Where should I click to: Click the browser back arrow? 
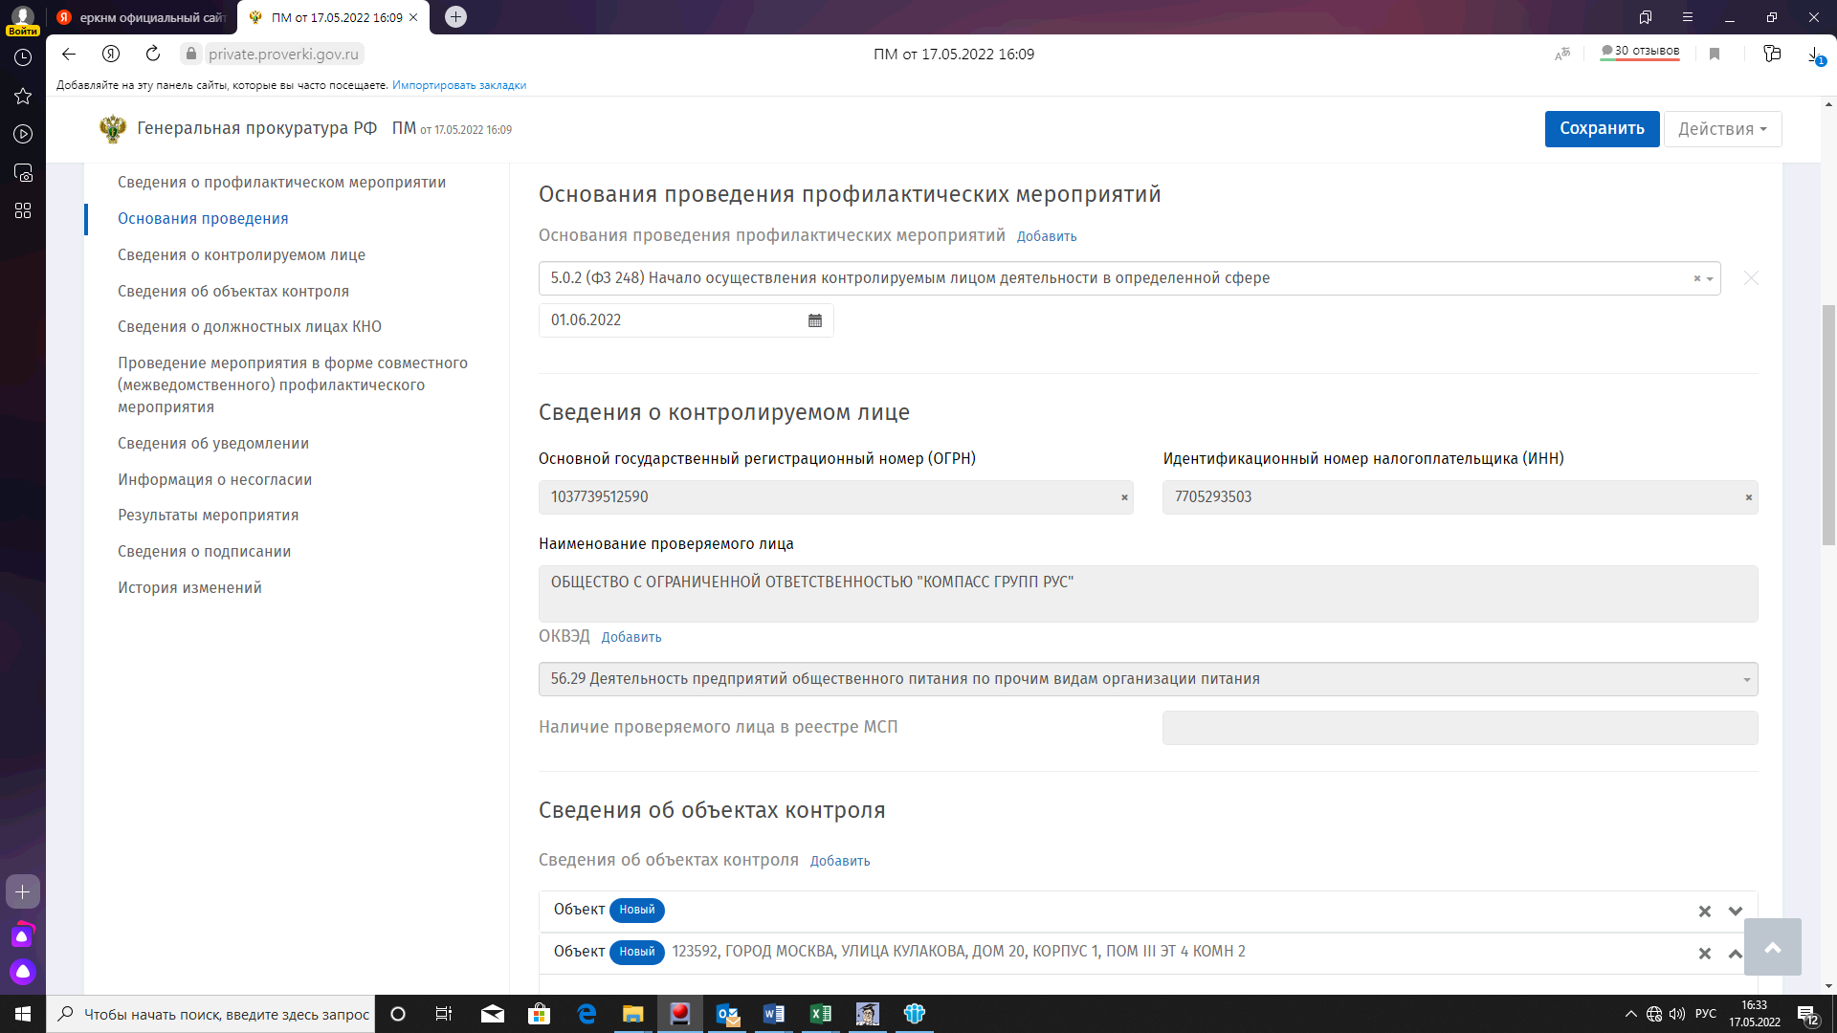(x=69, y=55)
